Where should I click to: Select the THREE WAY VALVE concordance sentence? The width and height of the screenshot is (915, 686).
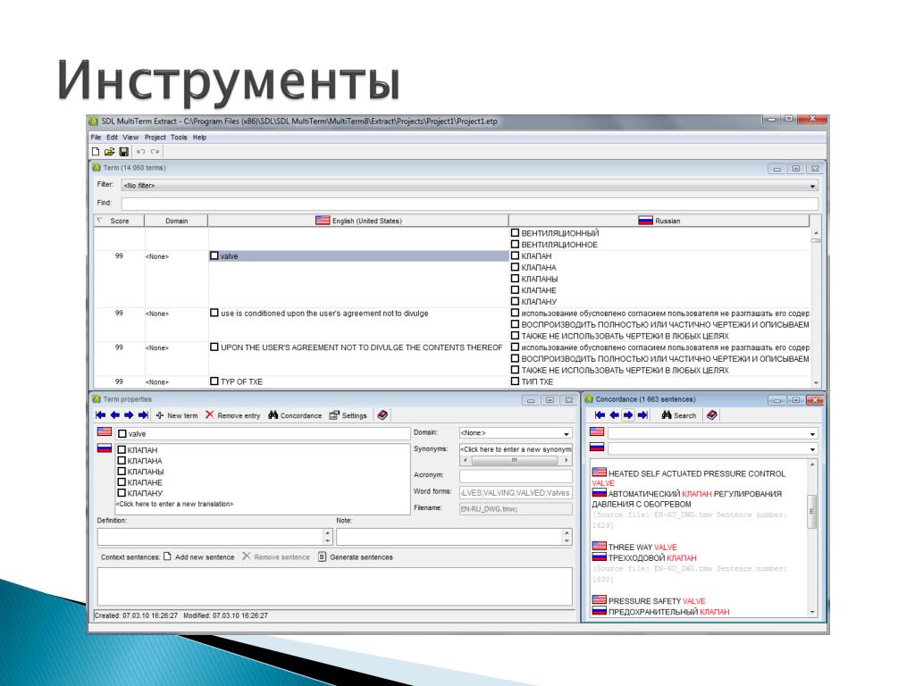(642, 548)
